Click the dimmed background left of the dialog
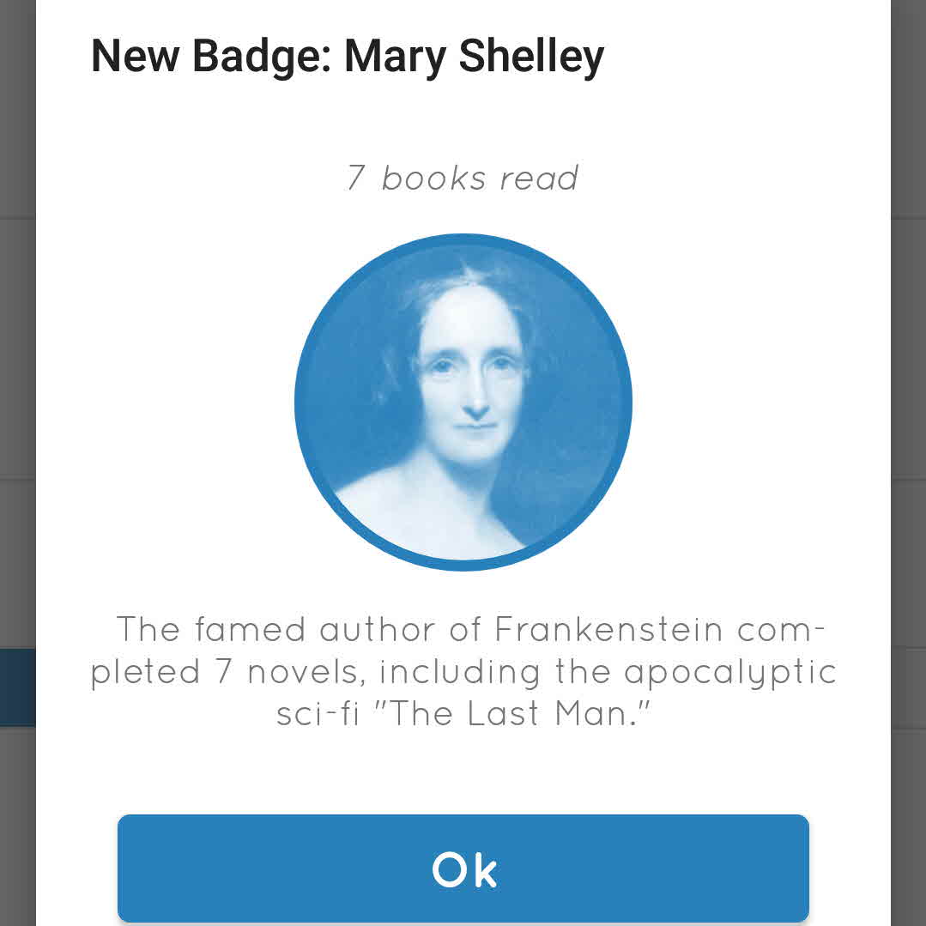Screen dimensions: 926x926 click(17, 343)
